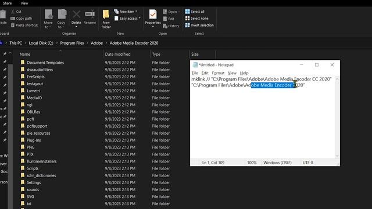The height and width of the screenshot is (209, 372).
Task: Select the PNG folder
Action: click(31, 147)
